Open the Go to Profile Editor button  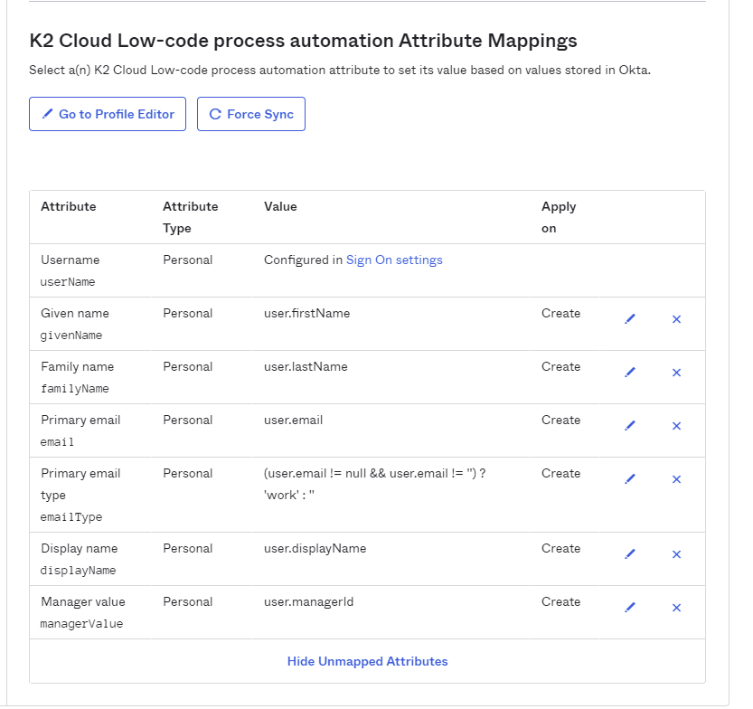tap(108, 115)
